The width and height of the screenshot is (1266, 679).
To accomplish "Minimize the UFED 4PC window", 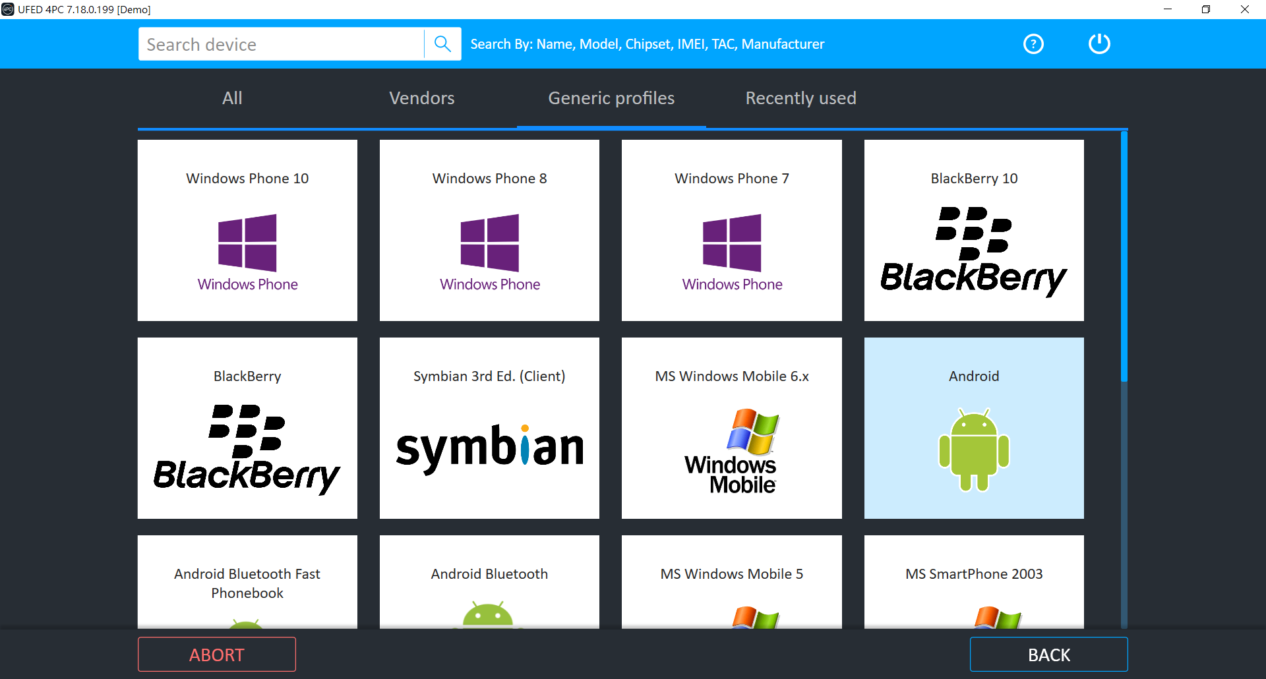I will [1168, 9].
